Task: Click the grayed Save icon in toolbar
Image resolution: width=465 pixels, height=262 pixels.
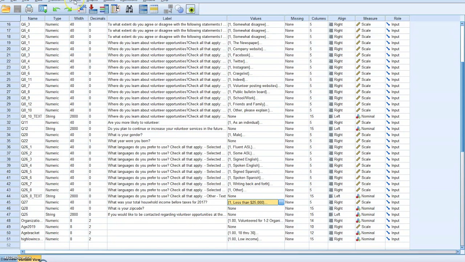Action: [17, 9]
